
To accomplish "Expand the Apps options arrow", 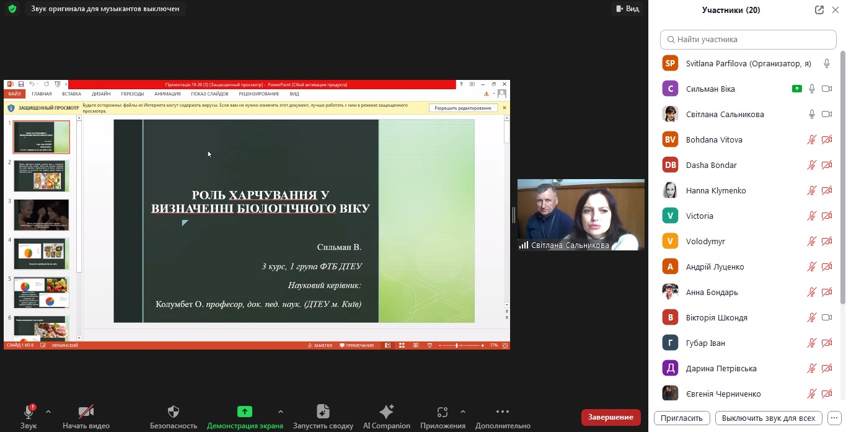I will 462,412.
